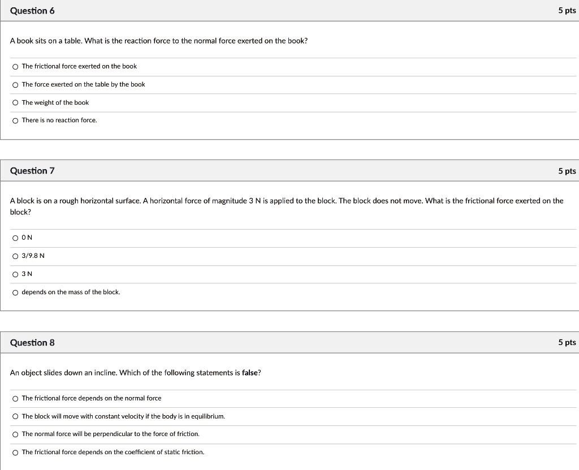The width and height of the screenshot is (579, 470).
Task: Select 'There is no reaction force.' answer
Action: click(x=15, y=120)
